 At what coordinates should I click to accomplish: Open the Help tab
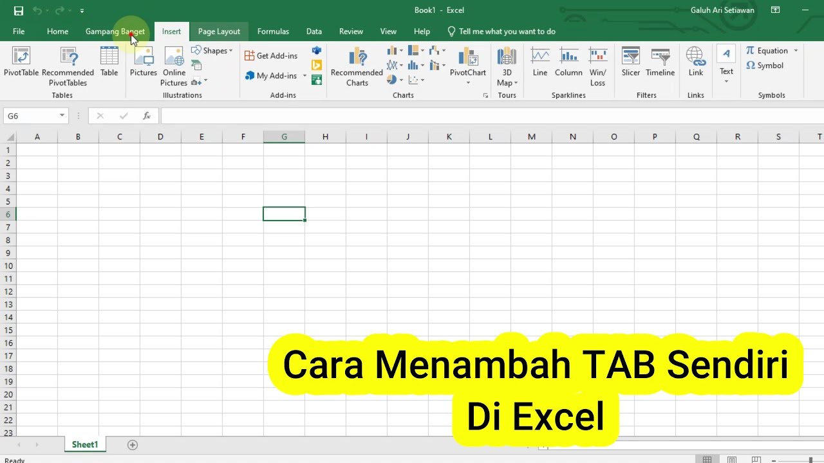click(422, 32)
